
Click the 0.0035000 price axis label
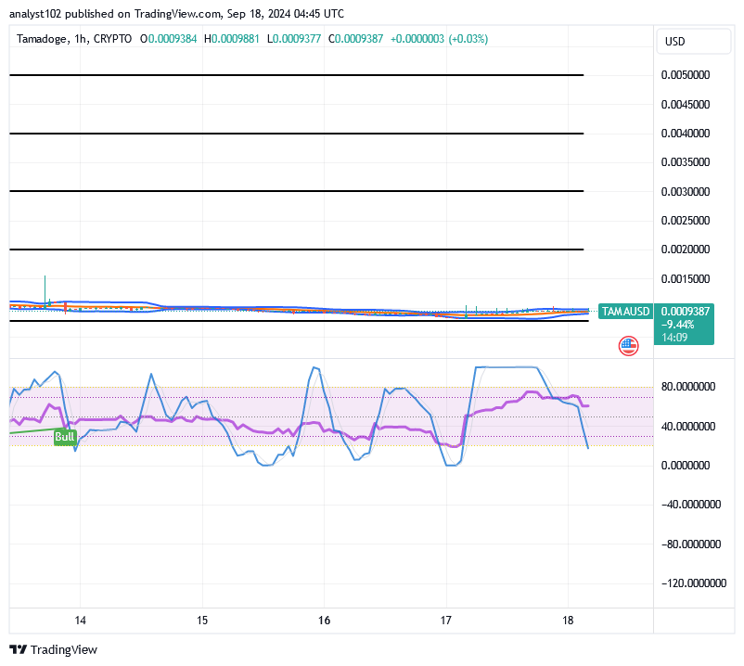pyautogui.click(x=686, y=162)
